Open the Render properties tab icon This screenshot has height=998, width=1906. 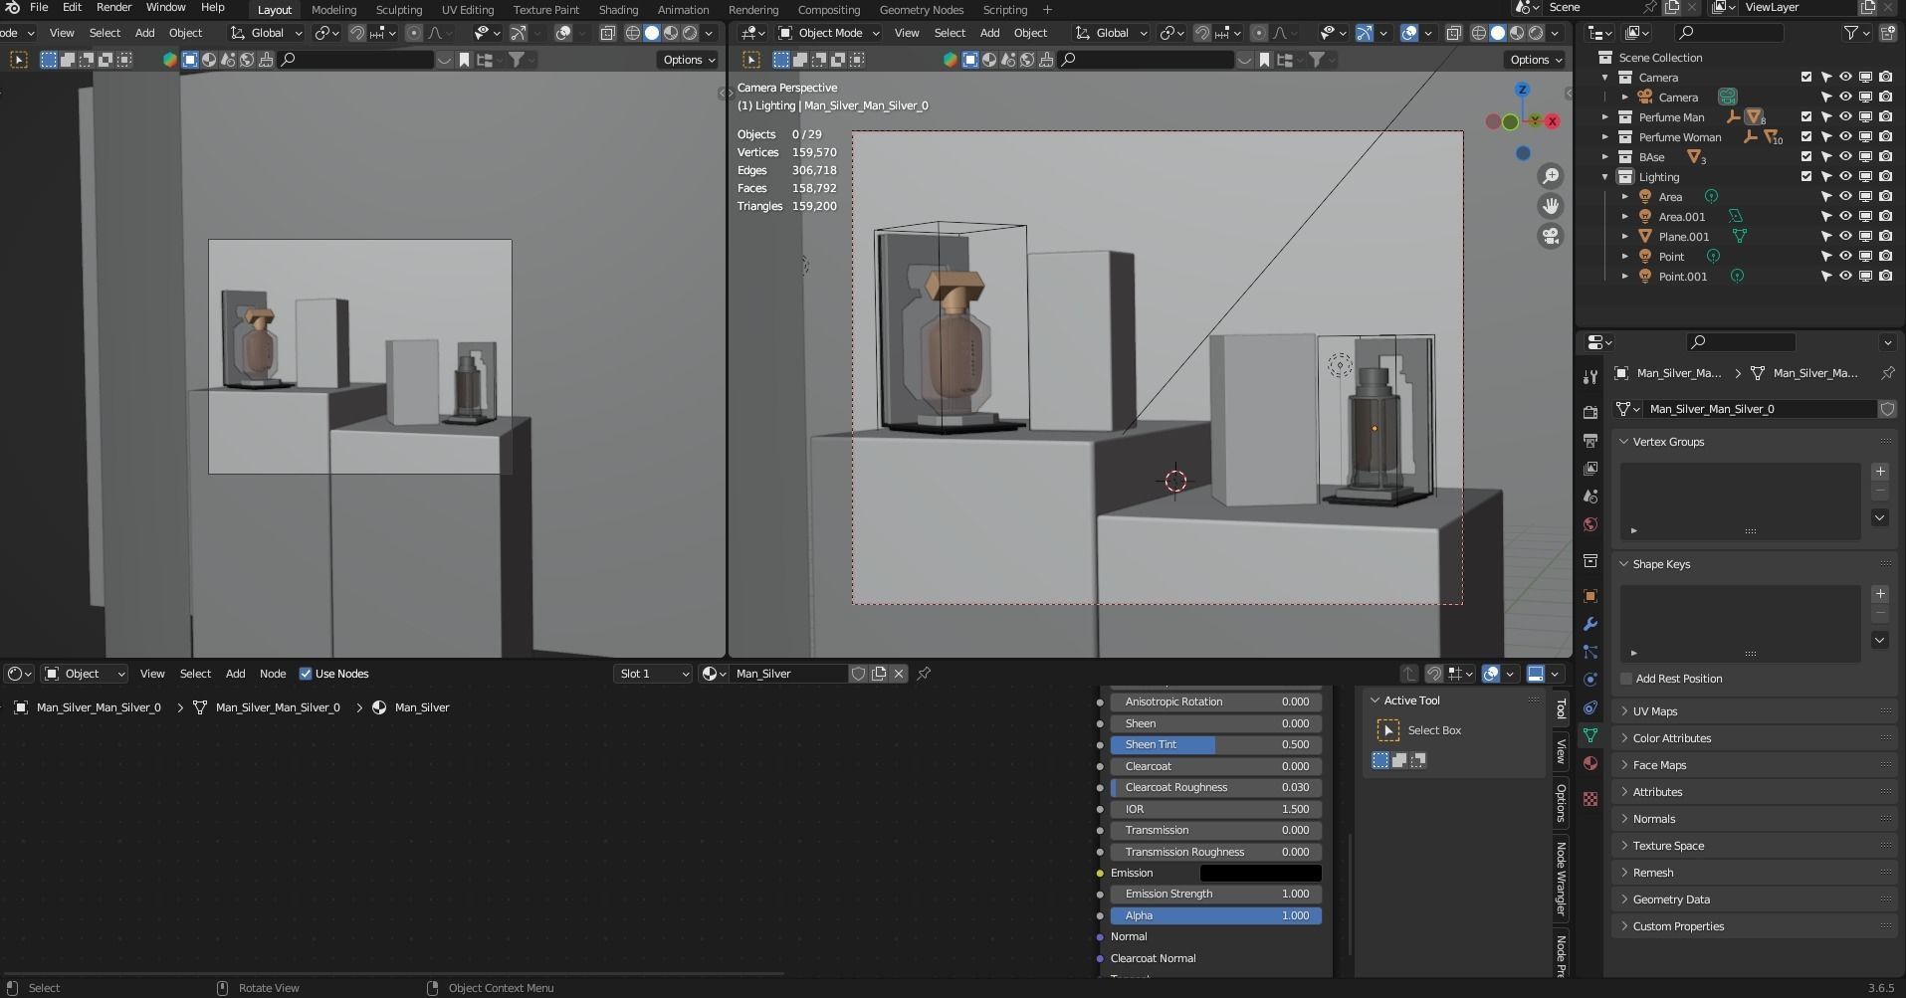click(1590, 412)
